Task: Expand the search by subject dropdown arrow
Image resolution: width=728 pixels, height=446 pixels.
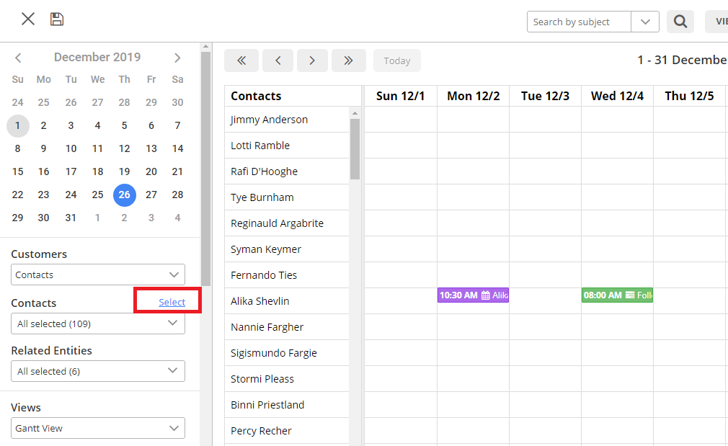Action: pyautogui.click(x=644, y=22)
